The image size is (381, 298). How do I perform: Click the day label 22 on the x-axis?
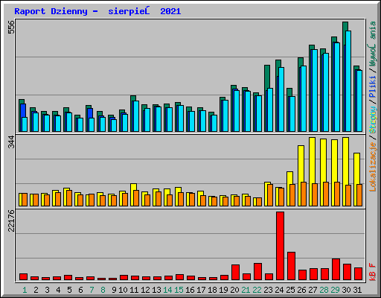coord(257,290)
